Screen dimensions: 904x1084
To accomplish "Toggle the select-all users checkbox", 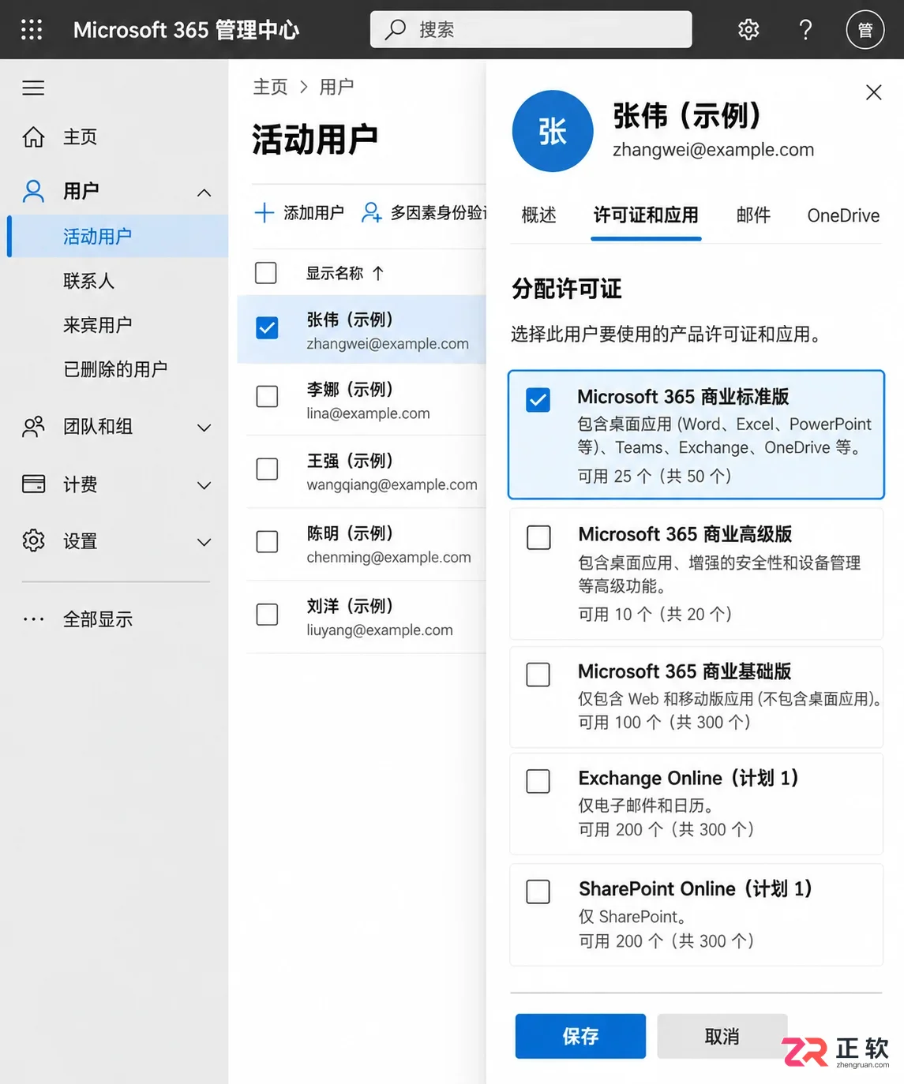I will (x=266, y=273).
